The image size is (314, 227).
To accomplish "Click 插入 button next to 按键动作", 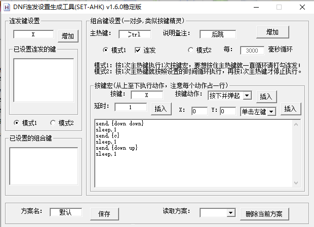I will 266,97.
